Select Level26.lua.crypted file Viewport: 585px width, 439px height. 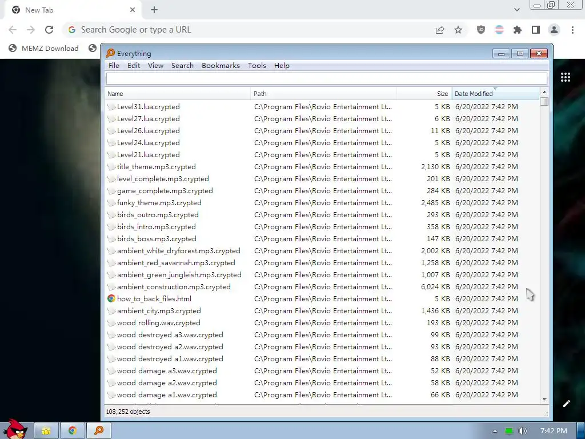coord(148,131)
